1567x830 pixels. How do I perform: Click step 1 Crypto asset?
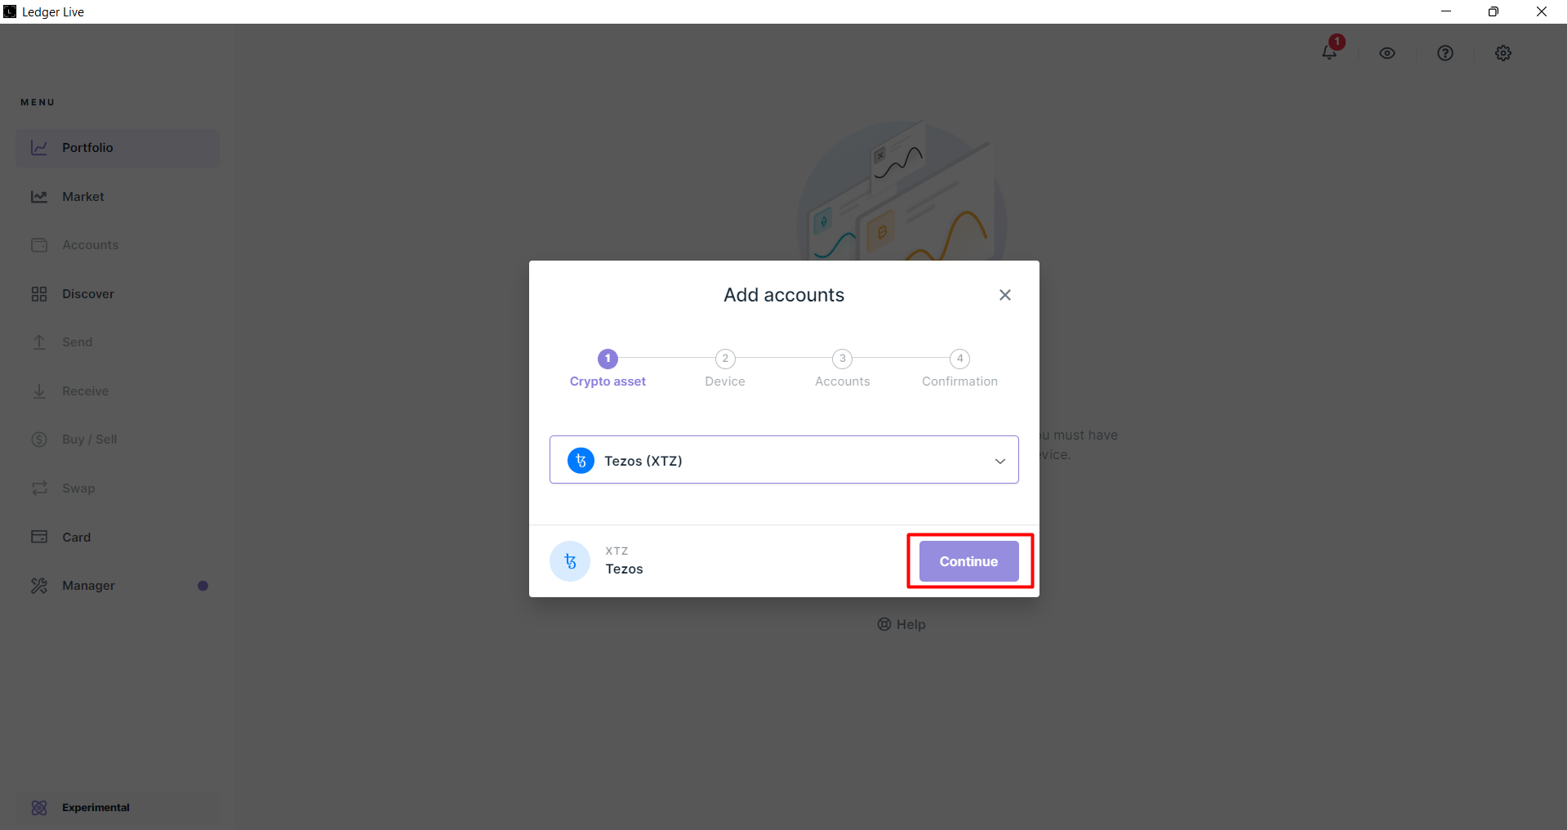point(608,368)
